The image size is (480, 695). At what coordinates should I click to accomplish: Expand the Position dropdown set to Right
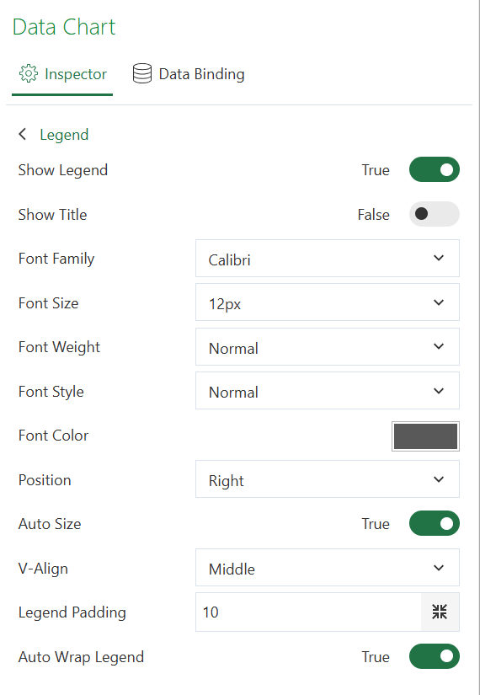pyautogui.click(x=327, y=479)
